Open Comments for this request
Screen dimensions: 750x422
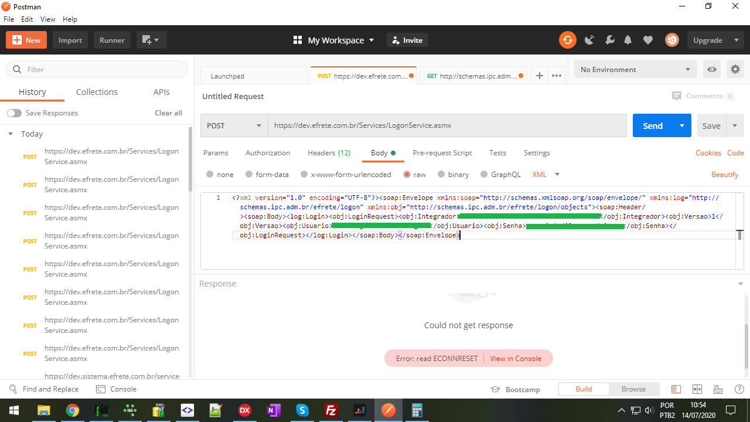click(x=703, y=96)
